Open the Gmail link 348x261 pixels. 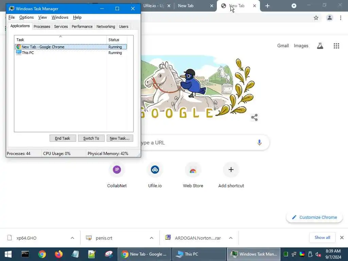pos(283,46)
